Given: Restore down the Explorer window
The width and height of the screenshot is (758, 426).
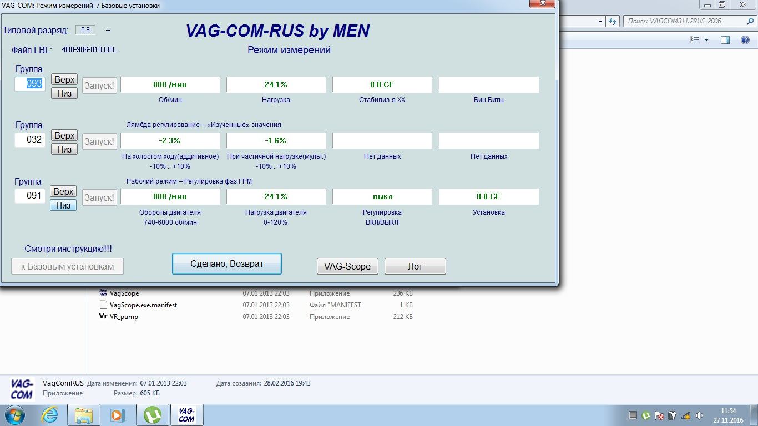Looking at the screenshot, I should pos(721,4).
